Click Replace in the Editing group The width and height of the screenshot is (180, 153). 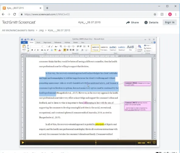point(148,48)
